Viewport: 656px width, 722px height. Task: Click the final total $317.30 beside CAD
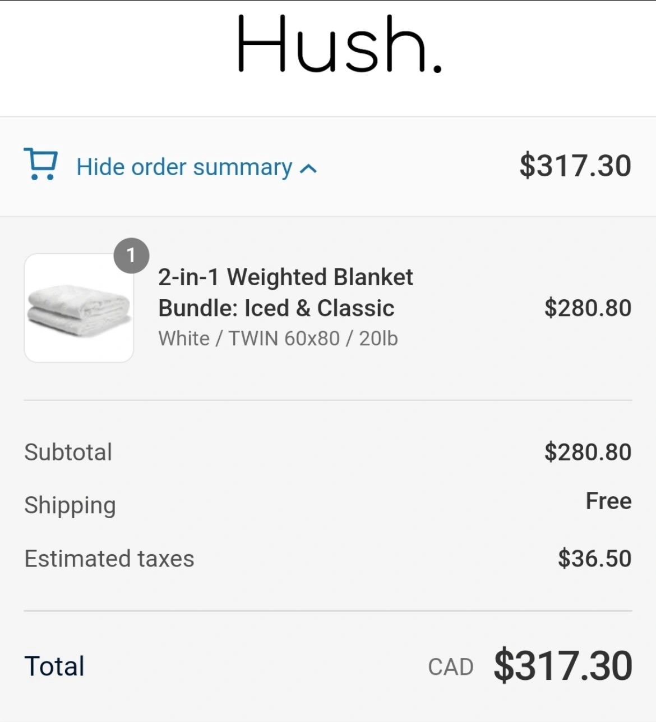[x=563, y=666]
